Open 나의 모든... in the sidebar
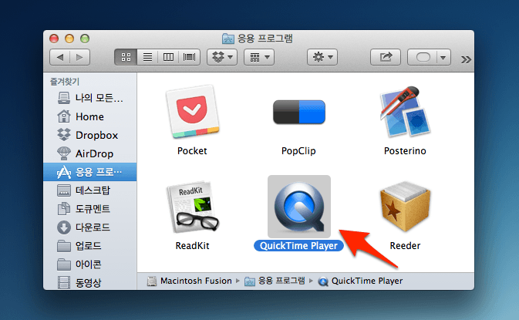Viewport: 519px width, 320px height. tap(90, 98)
